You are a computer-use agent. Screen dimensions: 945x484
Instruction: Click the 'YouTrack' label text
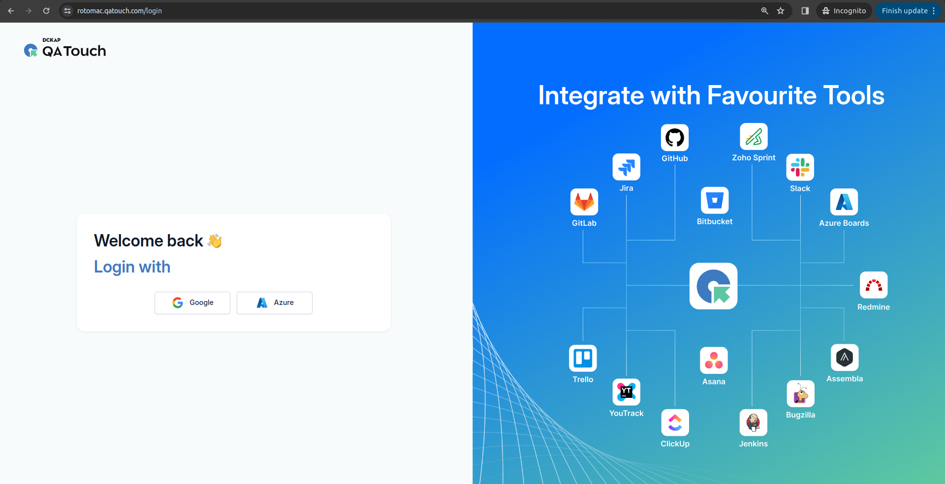627,414
